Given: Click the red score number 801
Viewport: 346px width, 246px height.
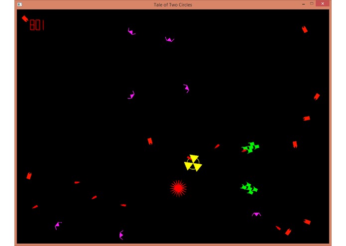Looking at the screenshot, I should (37, 25).
